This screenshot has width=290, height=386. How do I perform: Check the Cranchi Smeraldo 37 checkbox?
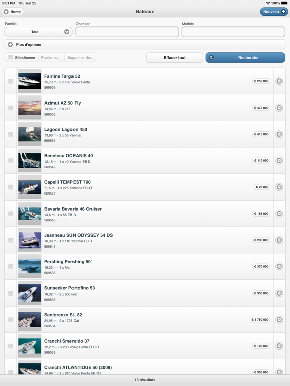pos(11,346)
